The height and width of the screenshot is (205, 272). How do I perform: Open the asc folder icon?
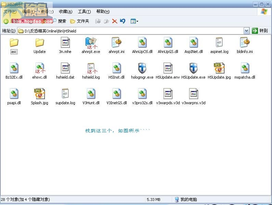coord(14,43)
